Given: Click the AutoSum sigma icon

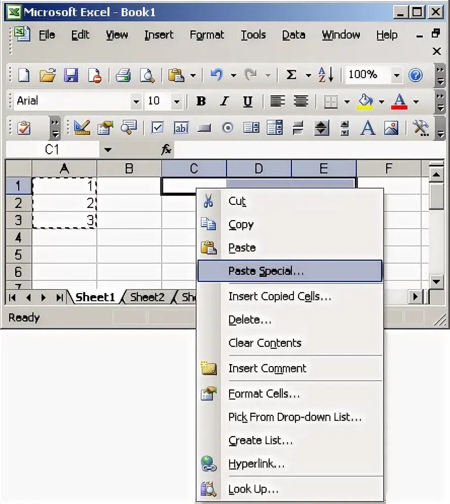Looking at the screenshot, I should click(291, 75).
